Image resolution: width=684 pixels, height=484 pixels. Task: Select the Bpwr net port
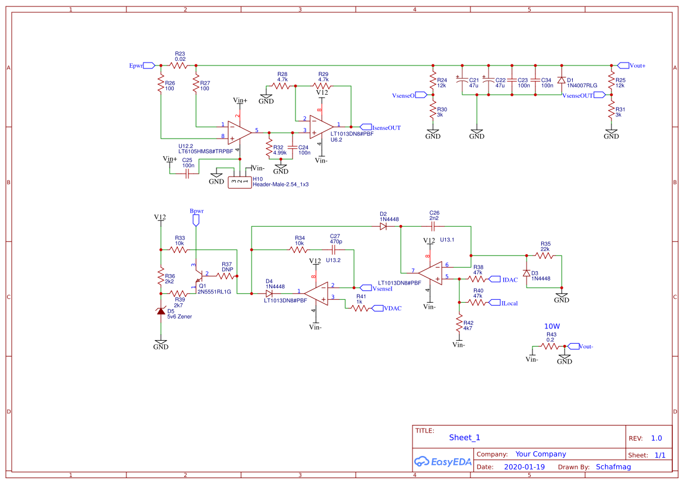(x=196, y=220)
